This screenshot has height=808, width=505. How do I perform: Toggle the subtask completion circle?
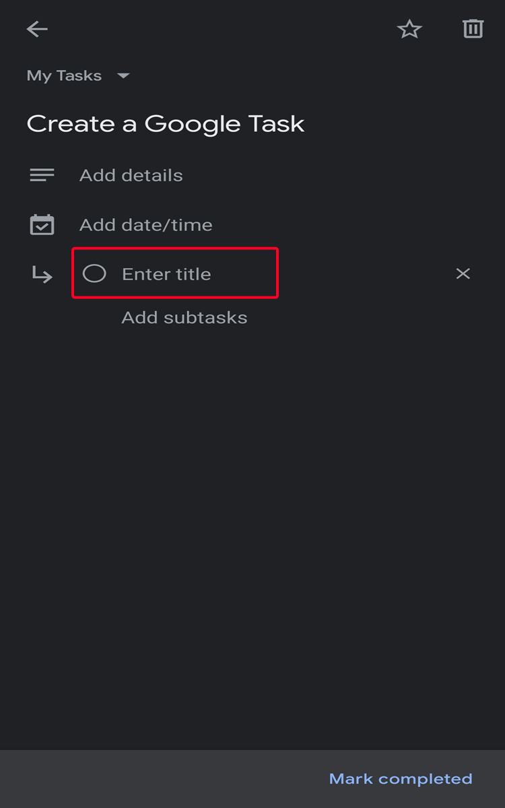(x=94, y=273)
